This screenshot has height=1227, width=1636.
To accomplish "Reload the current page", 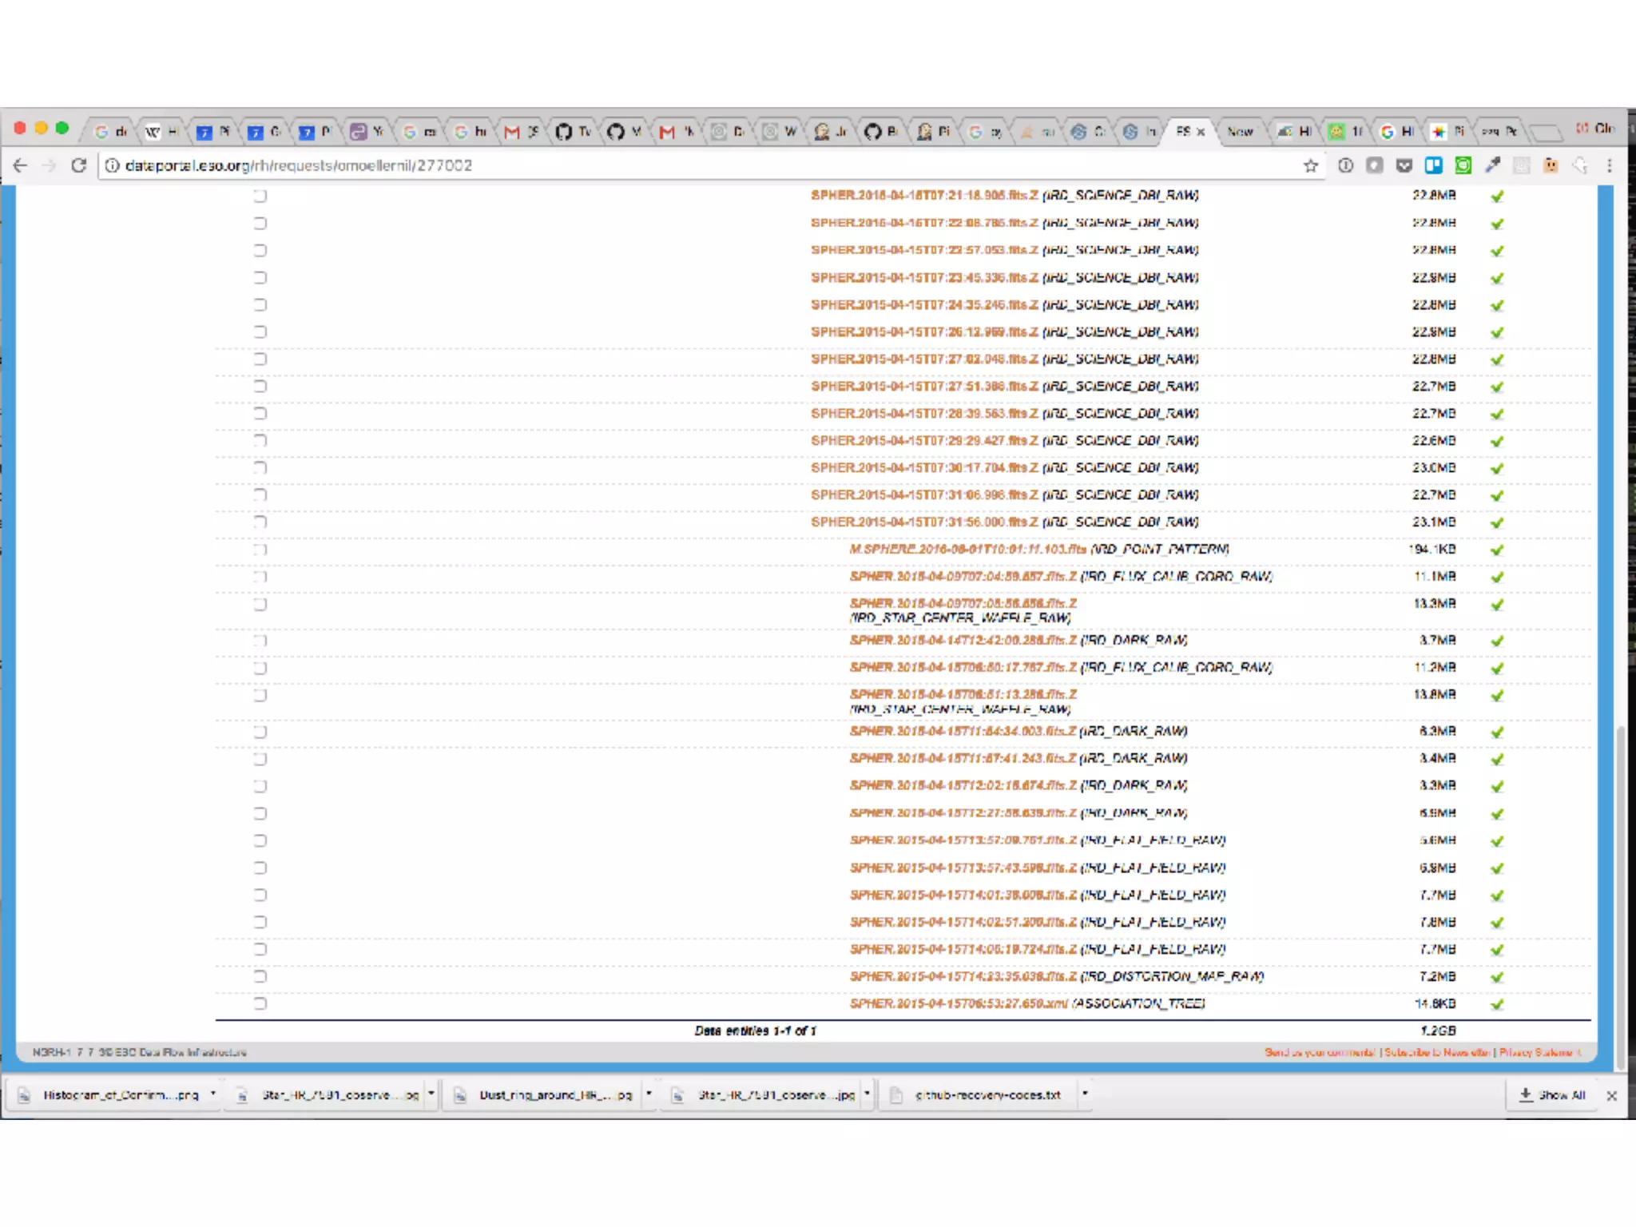I will 78,165.
